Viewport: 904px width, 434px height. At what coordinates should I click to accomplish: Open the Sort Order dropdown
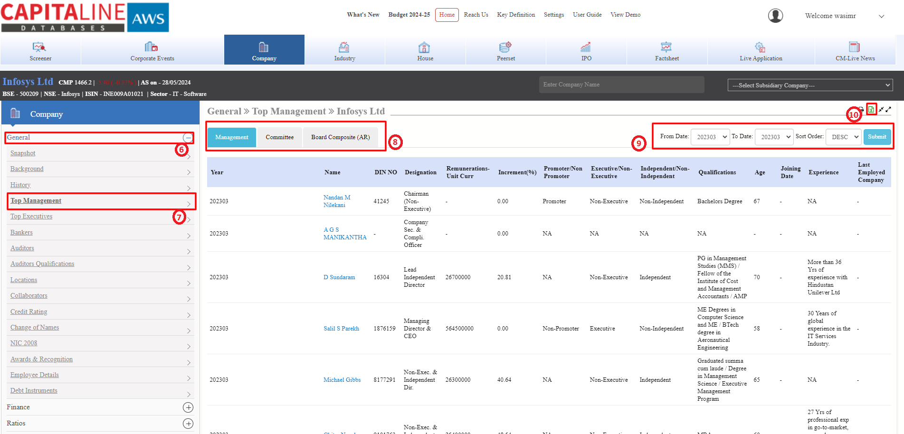click(844, 137)
